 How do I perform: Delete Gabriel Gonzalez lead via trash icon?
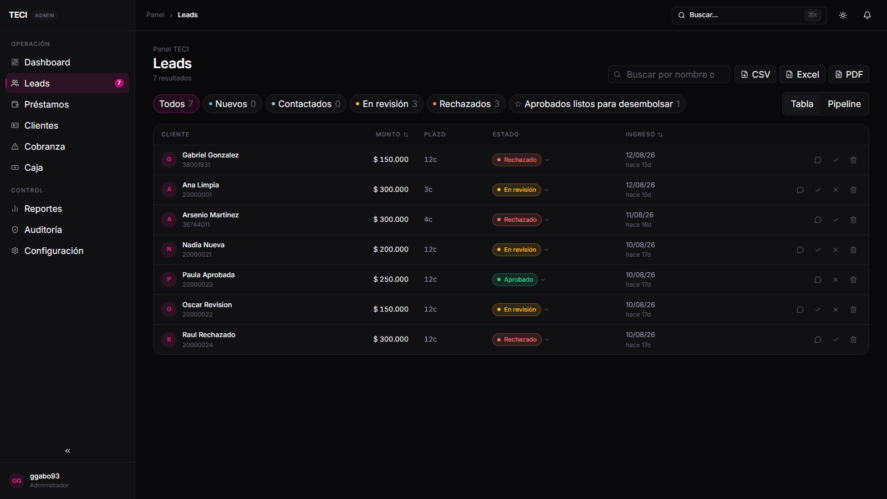[x=853, y=160]
